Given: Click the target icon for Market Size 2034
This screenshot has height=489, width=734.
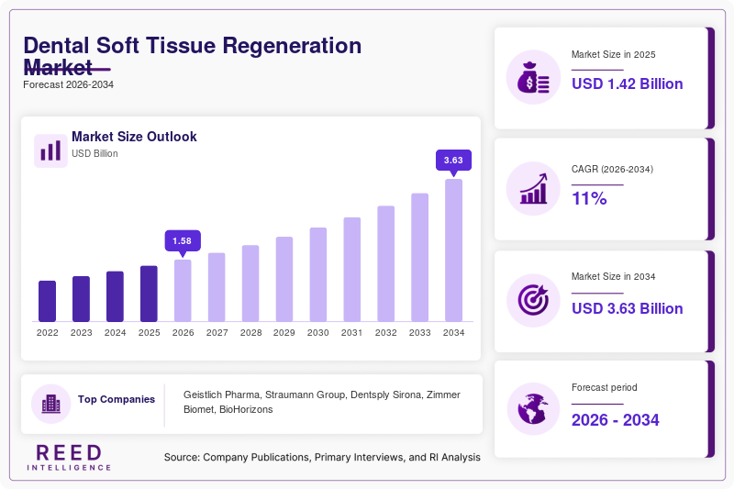Looking at the screenshot, I should [x=533, y=300].
